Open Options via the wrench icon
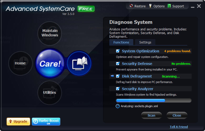Image resolution: width=205 pixels, height=131 pixels. pyautogui.click(x=150, y=6)
